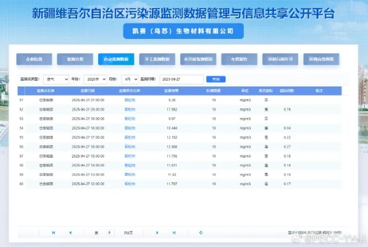Screen dimensions: 368x247
Task: Click the 是否超标 column header
Action: click(x=266, y=91)
